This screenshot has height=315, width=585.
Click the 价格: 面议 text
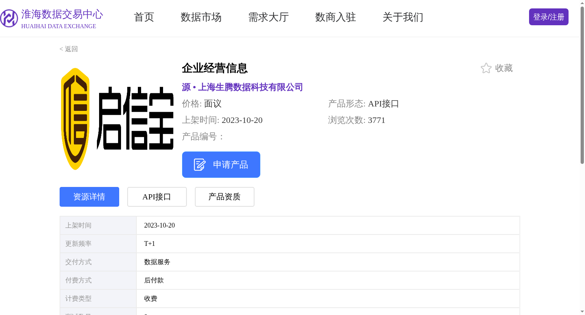tap(202, 104)
